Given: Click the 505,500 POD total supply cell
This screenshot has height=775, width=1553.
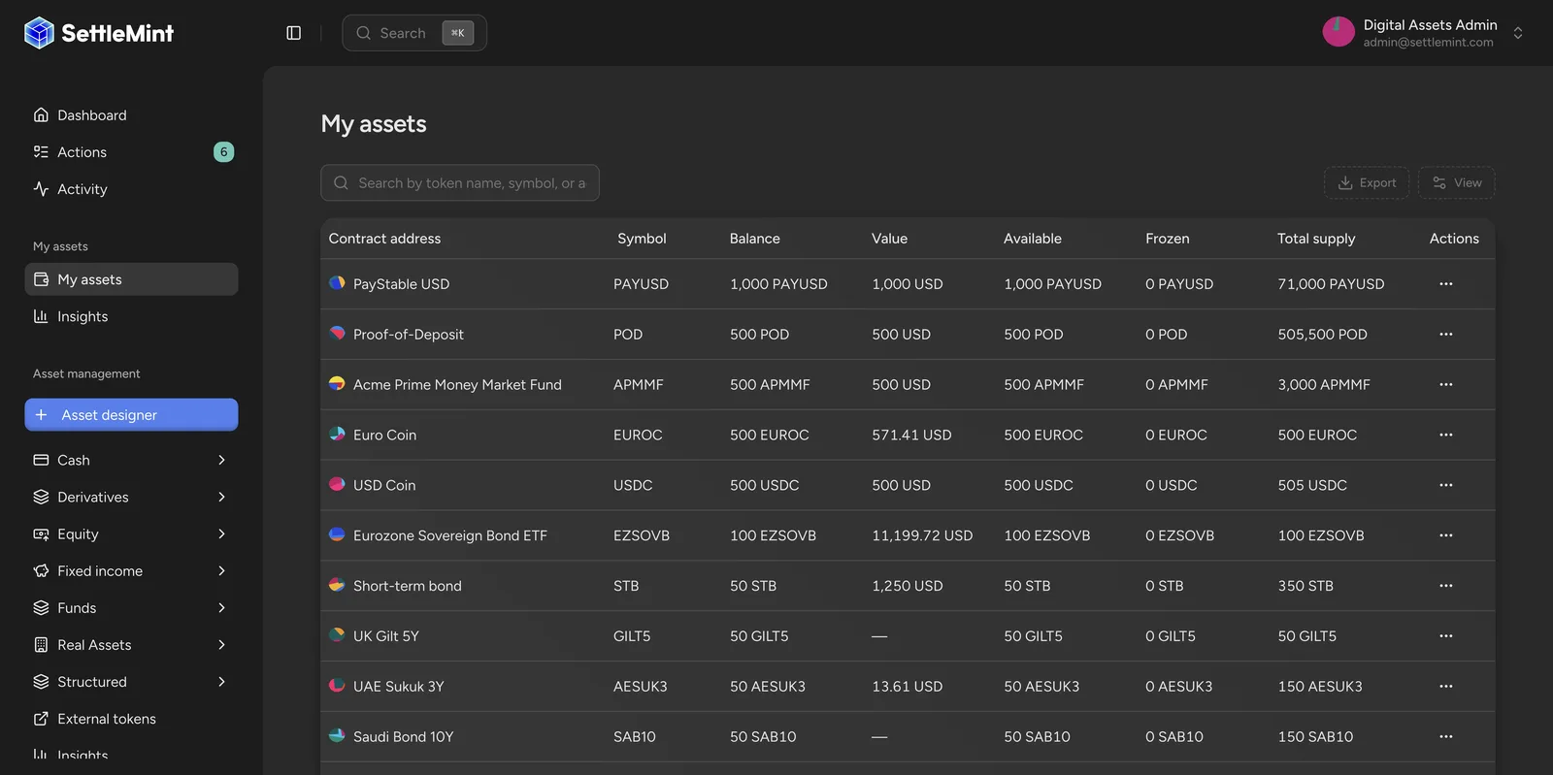Looking at the screenshot, I should point(1322,335).
